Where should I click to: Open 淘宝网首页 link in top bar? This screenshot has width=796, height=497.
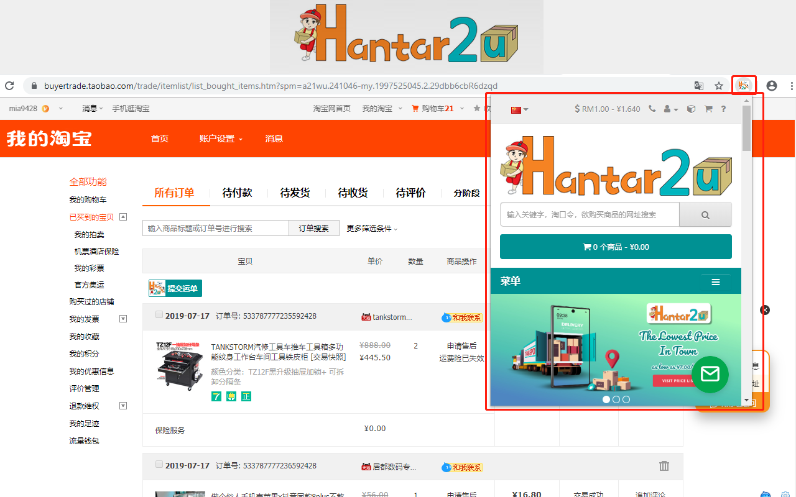pyautogui.click(x=332, y=108)
